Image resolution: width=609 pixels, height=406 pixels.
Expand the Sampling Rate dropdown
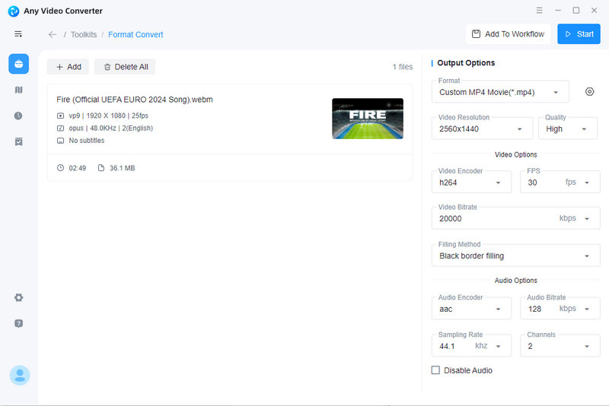(x=471, y=346)
